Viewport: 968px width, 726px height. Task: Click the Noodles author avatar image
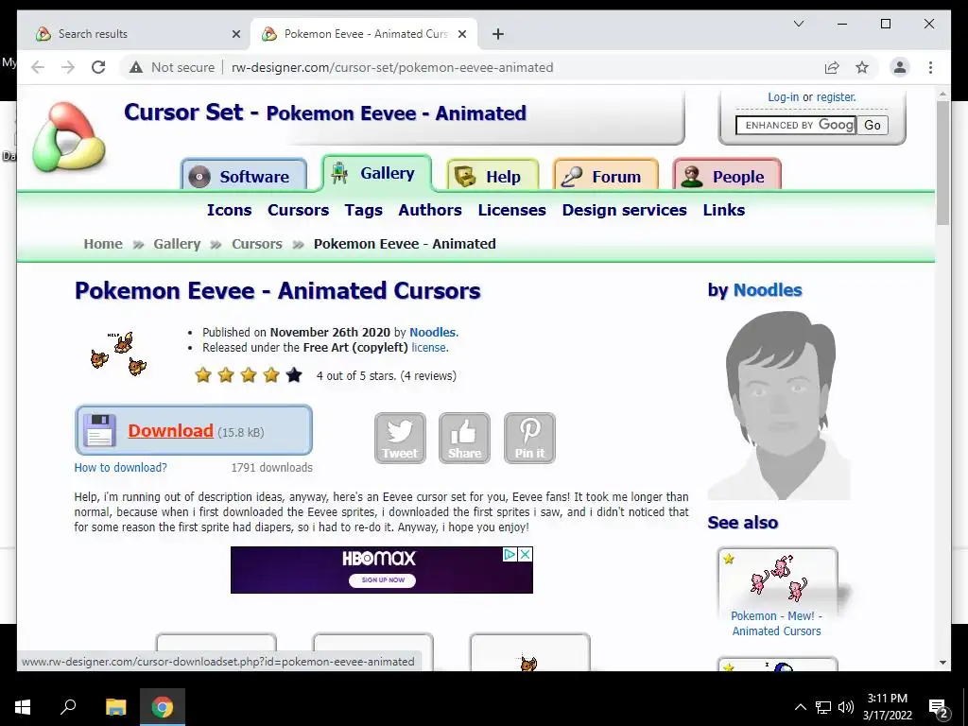[x=779, y=405]
